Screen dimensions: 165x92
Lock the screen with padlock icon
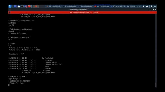click(152, 6)
